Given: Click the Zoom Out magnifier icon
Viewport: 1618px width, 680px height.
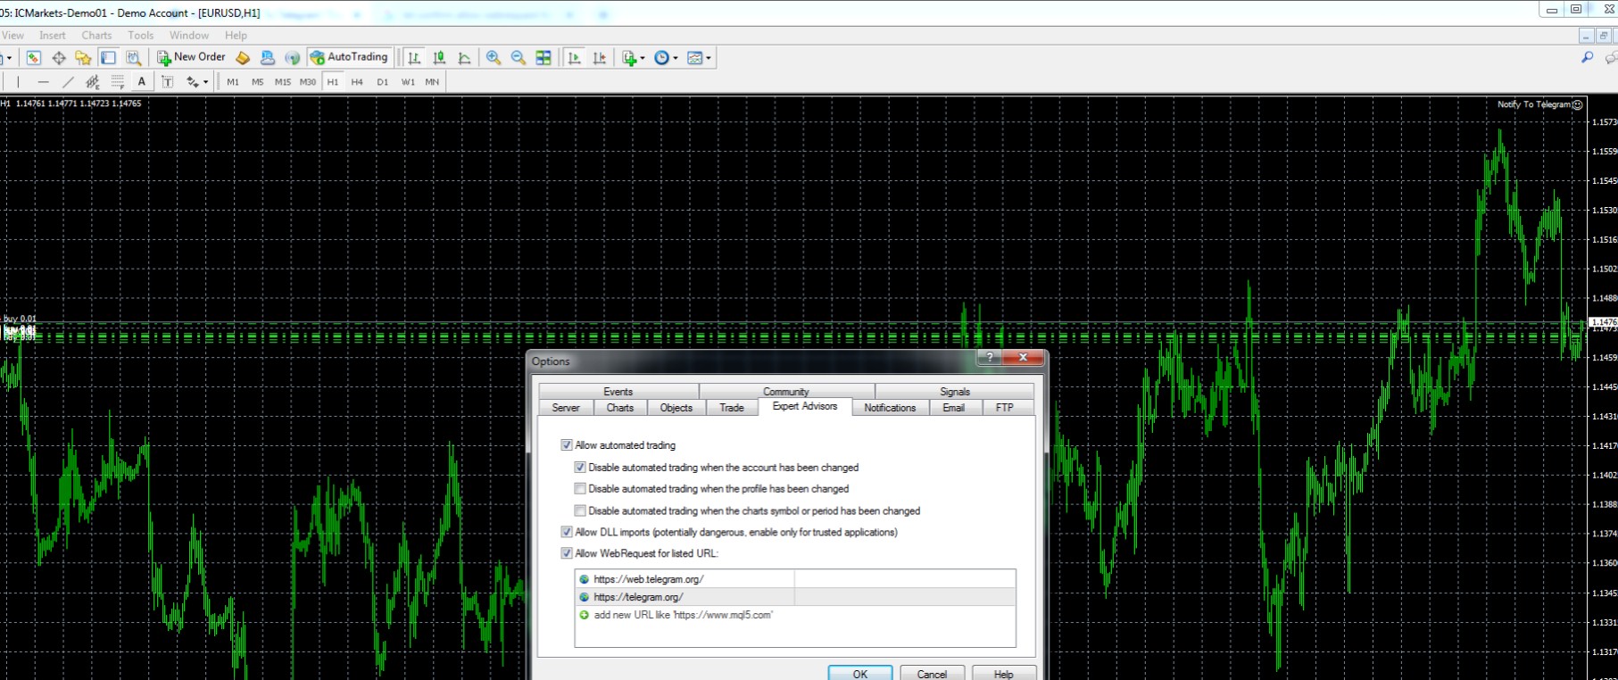Looking at the screenshot, I should point(519,58).
